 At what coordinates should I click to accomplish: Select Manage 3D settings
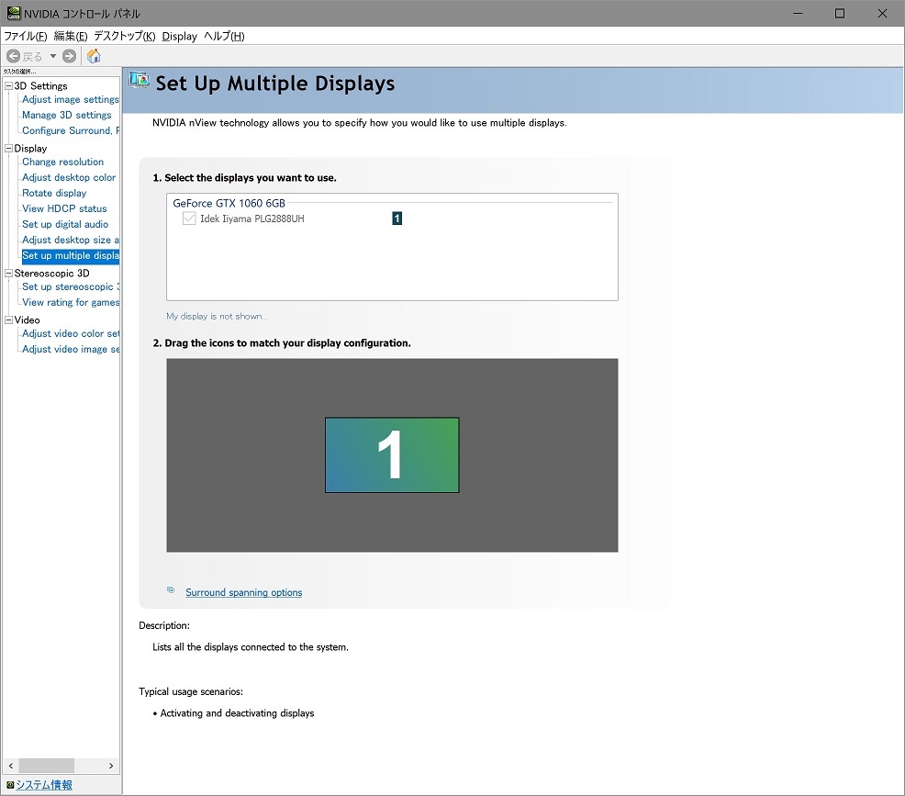click(x=67, y=115)
